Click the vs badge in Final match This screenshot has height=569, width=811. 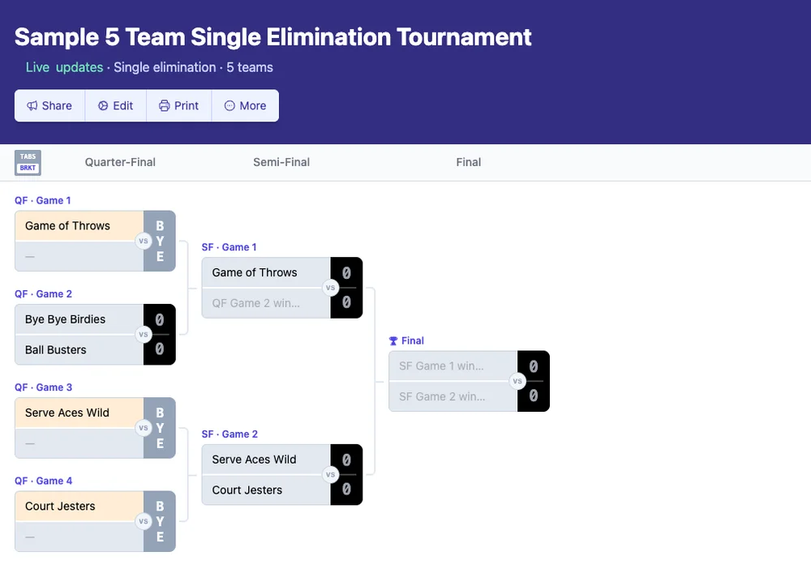click(x=517, y=381)
